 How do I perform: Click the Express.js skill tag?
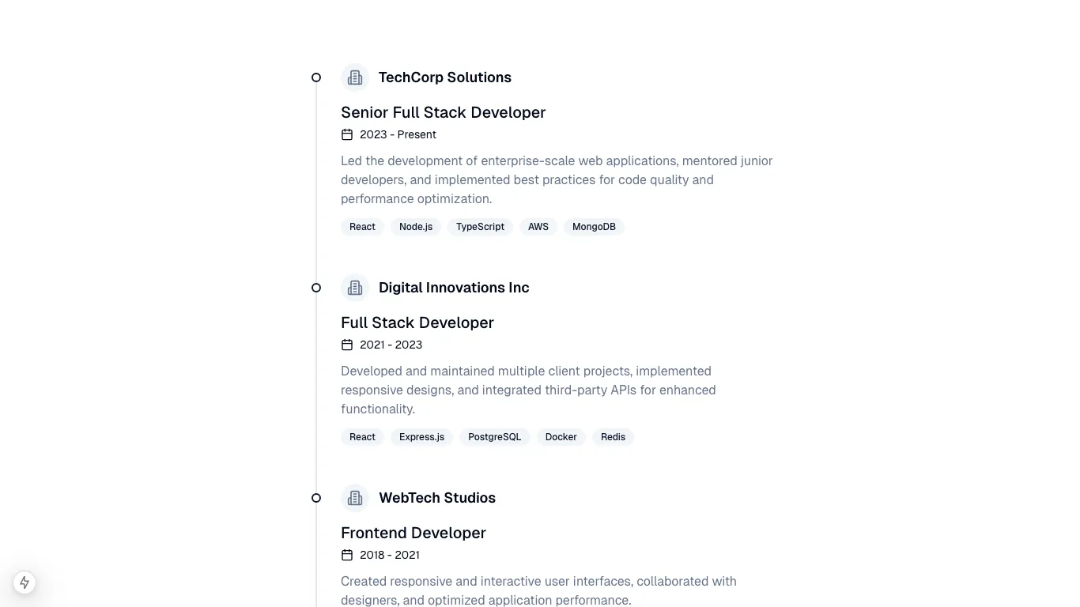(x=421, y=437)
